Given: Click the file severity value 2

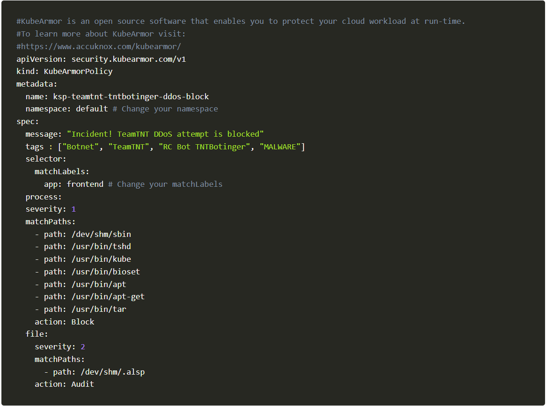Looking at the screenshot, I should 83,347.
